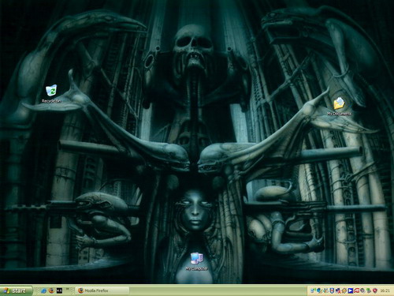Screen dimensions: 394x296
Task: Click the taskbar clock showing 16:21
Action: click(385, 291)
